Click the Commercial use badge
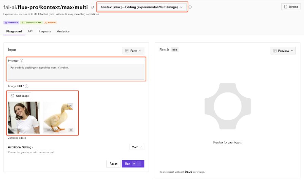The width and height of the screenshot is (304, 183). pos(31,22)
